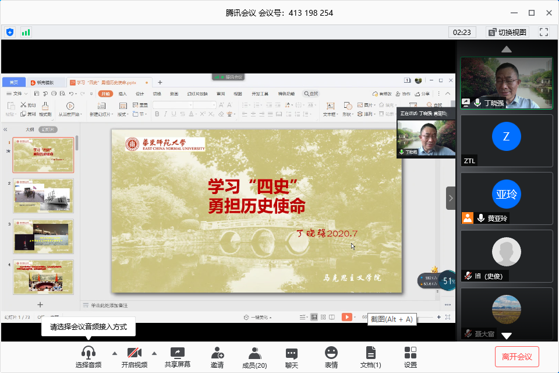
Task: Click WPS save icon in quick toolbar
Action: point(36,93)
